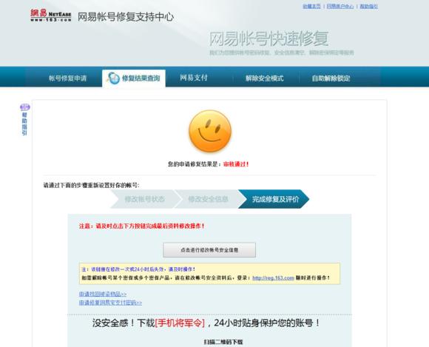This screenshot has width=429, height=347.
Task: Click the NetEase 163 logo
Action: [x=51, y=16]
